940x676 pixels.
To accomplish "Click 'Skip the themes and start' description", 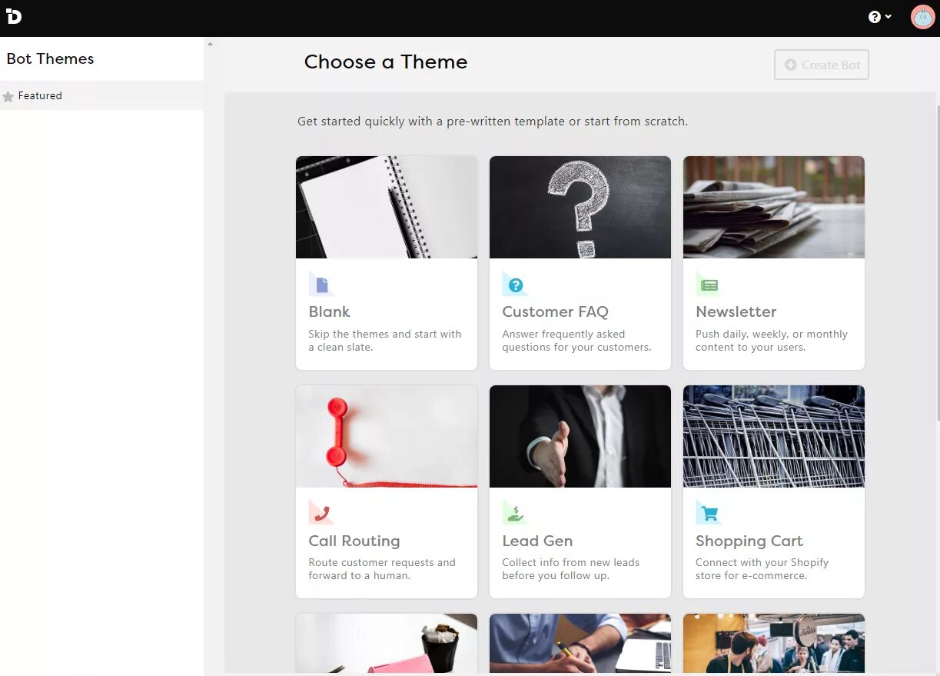I will (385, 341).
